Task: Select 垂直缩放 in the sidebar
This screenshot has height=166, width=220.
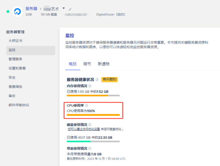Action: click(15, 87)
